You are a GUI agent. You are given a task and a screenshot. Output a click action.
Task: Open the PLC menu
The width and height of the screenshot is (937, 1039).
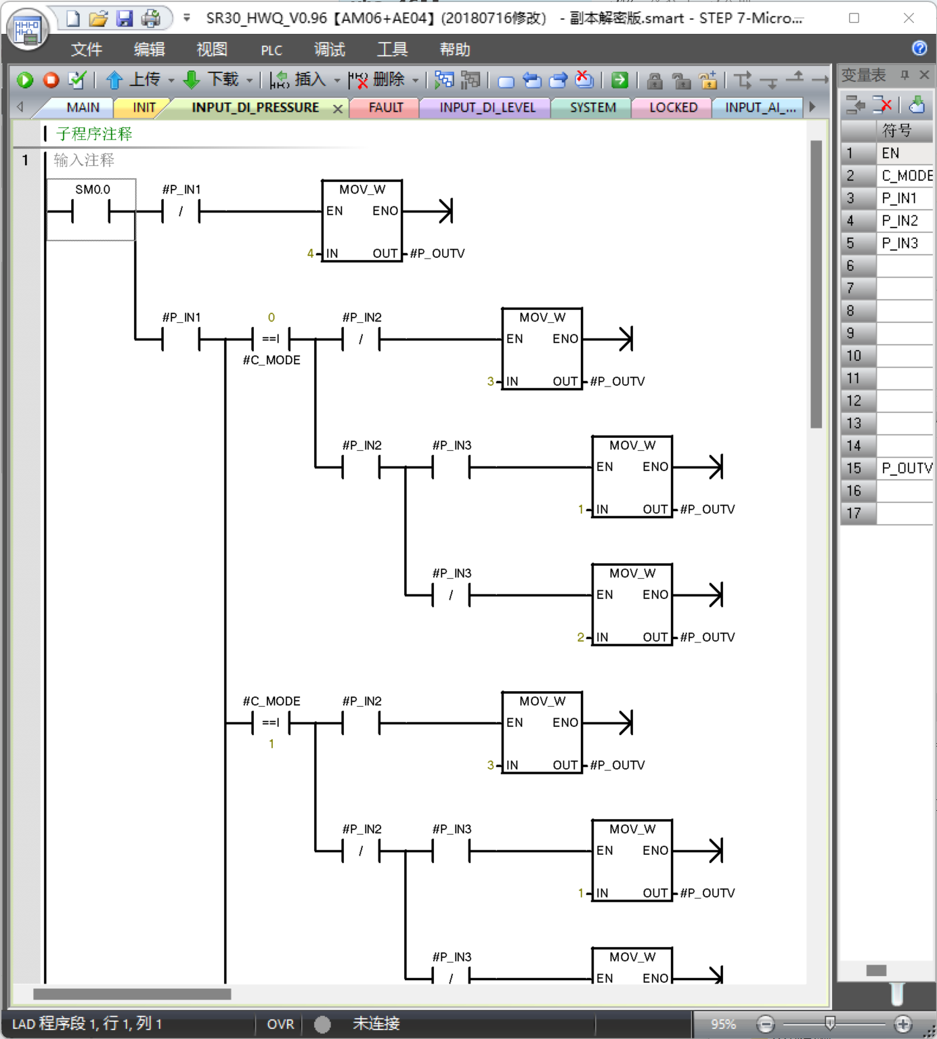[x=271, y=50]
